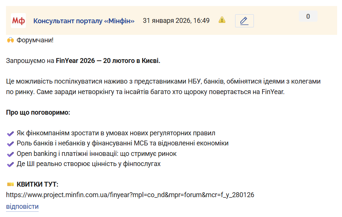This screenshot has height=217, width=342.
Task: Open Консультант порталу «Мінфін» author profile
Action: click(84, 21)
